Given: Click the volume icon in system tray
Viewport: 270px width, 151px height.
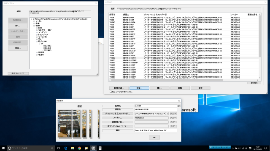Looking at the screenshot, I should tap(240, 148).
